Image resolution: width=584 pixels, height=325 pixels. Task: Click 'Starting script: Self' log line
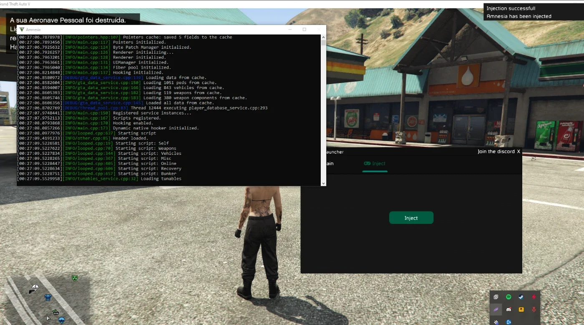93,143
